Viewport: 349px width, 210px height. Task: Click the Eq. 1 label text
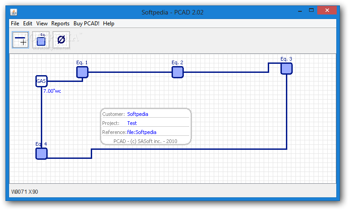click(82, 62)
